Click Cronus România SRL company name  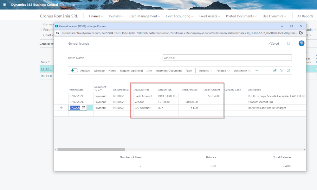tap(59, 16)
